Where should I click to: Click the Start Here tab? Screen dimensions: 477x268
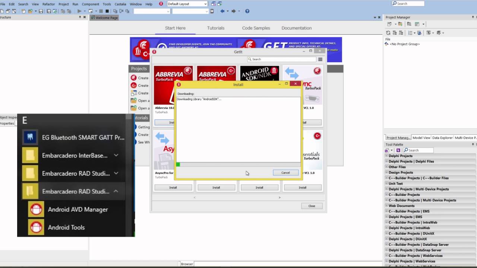click(x=175, y=28)
